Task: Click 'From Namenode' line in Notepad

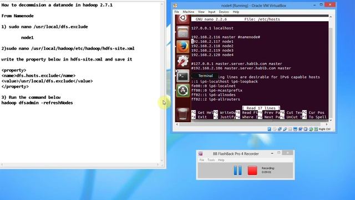Action: 17,16
